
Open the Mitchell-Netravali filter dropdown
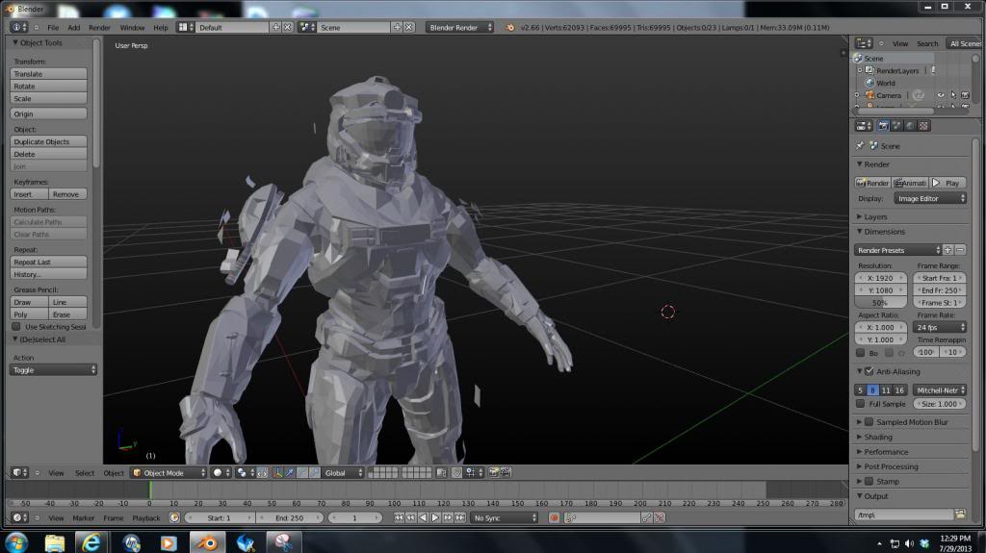[x=940, y=390]
